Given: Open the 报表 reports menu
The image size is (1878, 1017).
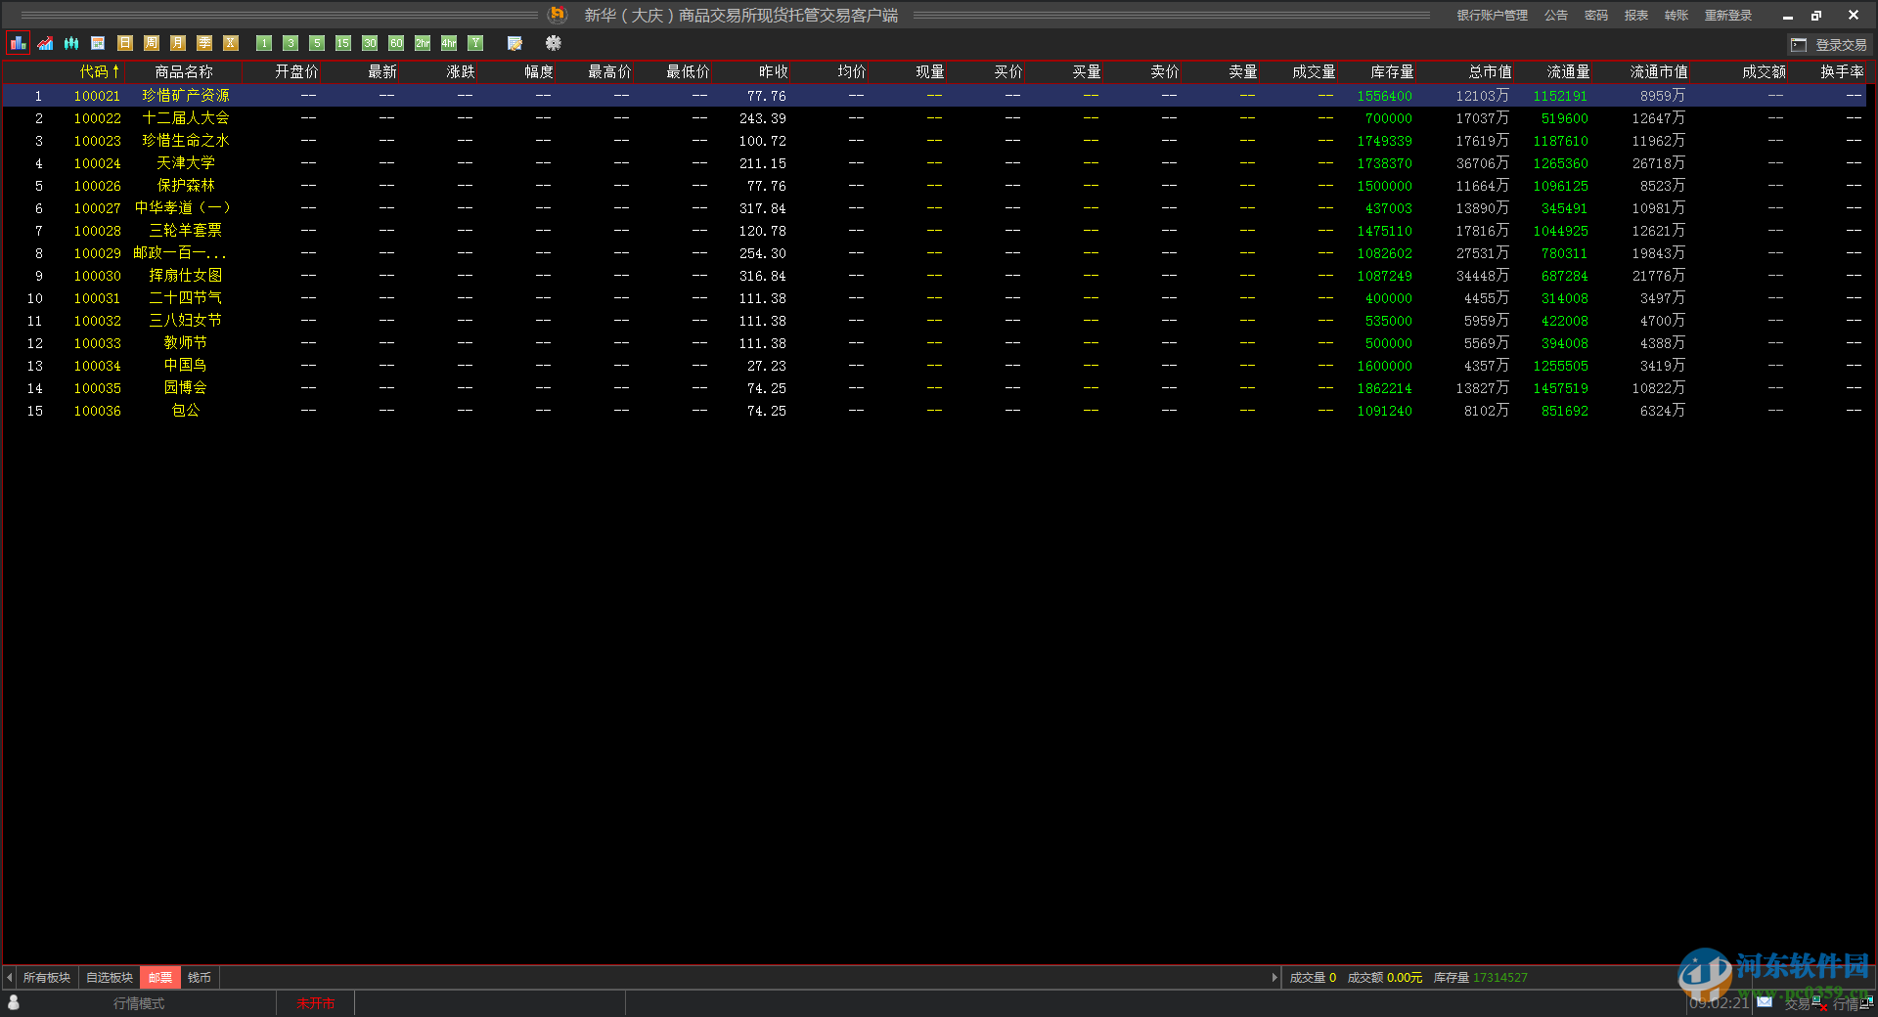Looking at the screenshot, I should 1636,16.
